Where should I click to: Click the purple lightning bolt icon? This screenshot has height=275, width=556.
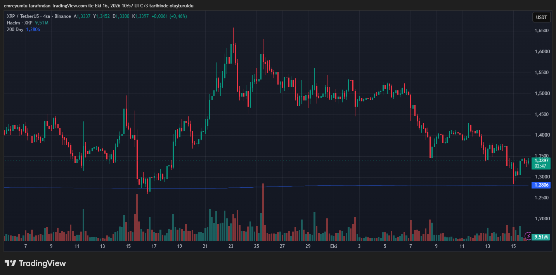[x=528, y=236]
